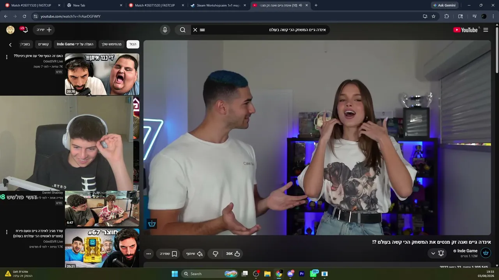Open the video titled 'האם זה הסוף שלי עם איתן ניסים'
499x280 pixels.
38,56
